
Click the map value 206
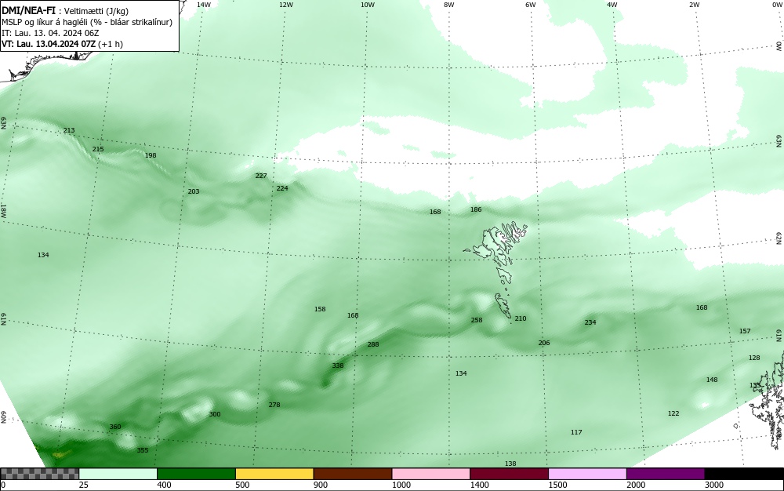click(x=544, y=343)
